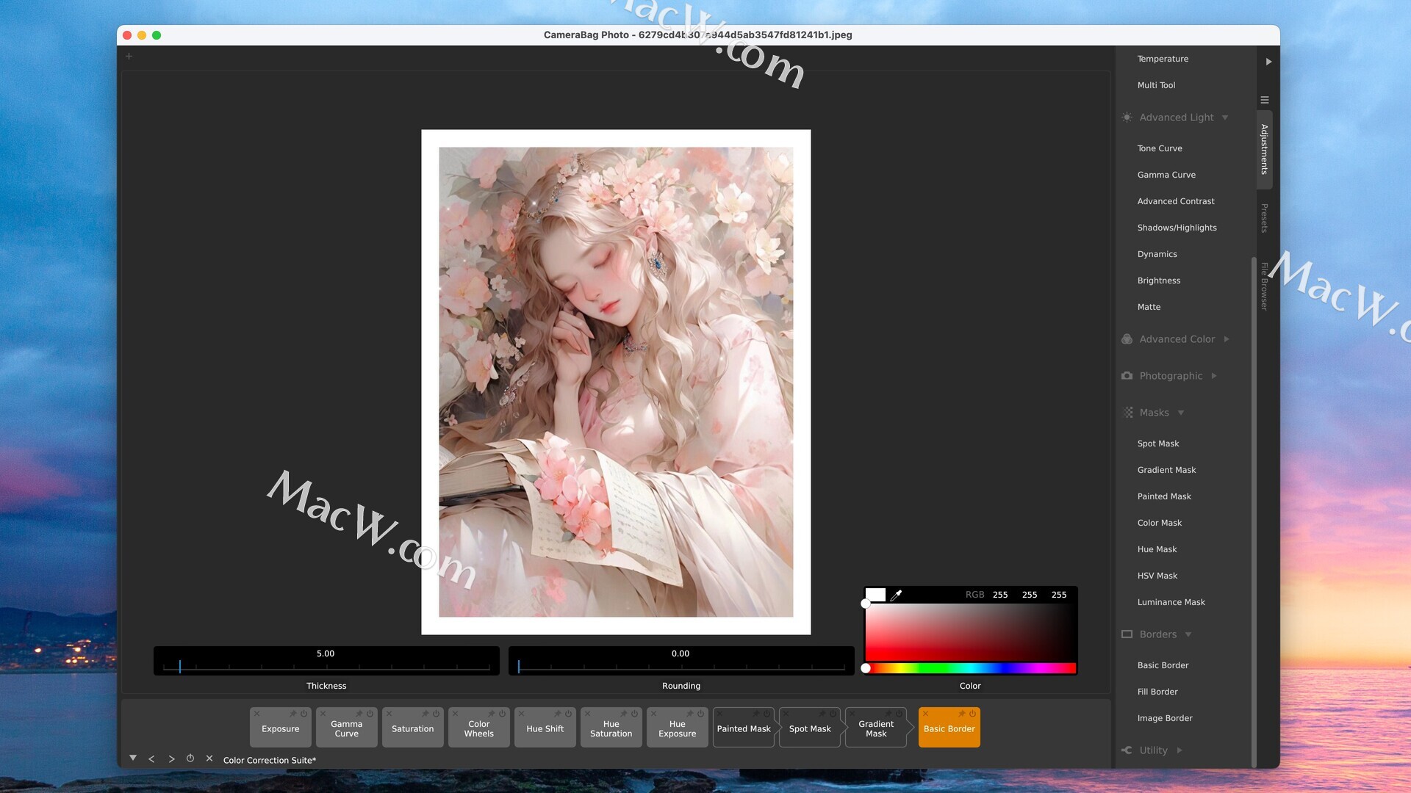1411x793 pixels.
Task: Click inside the saturation-brightness color field
Action: tap(970, 632)
